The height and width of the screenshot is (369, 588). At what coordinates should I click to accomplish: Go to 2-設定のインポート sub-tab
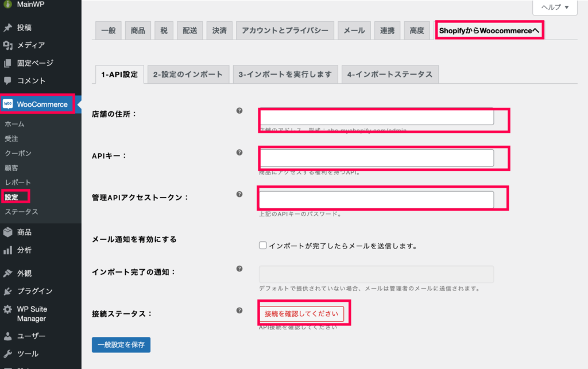coord(188,74)
